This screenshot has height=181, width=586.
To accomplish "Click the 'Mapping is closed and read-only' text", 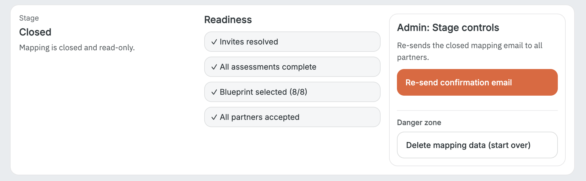I will [77, 48].
